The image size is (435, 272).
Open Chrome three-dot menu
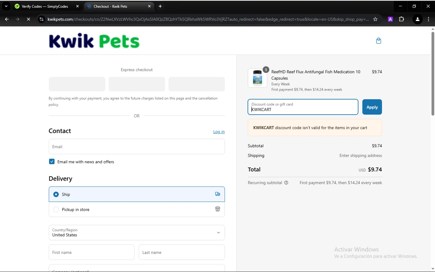(x=429, y=19)
